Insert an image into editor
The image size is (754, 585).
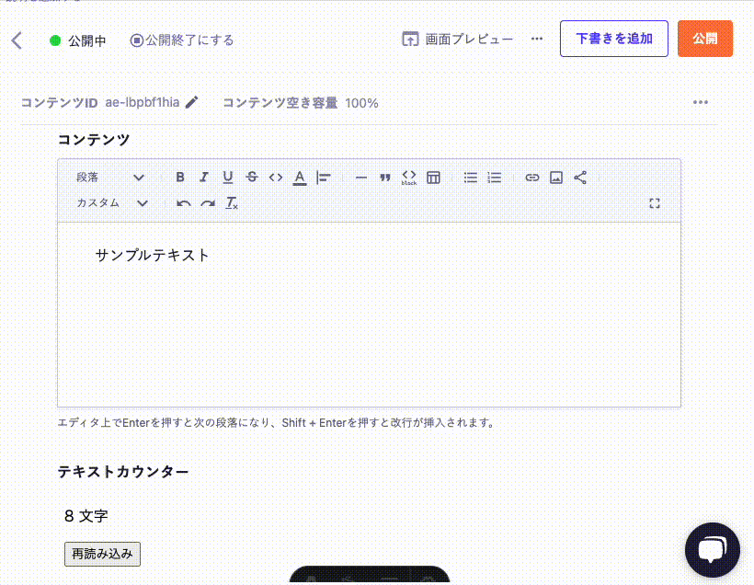pos(556,178)
